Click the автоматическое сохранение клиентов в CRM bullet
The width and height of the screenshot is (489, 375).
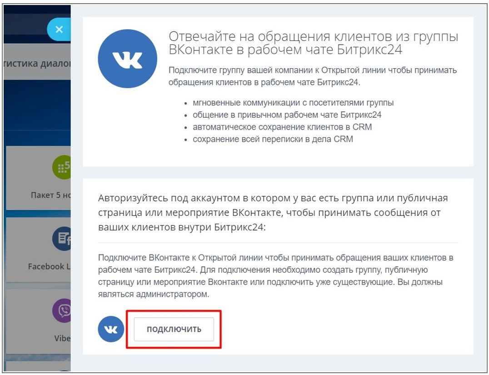[282, 127]
